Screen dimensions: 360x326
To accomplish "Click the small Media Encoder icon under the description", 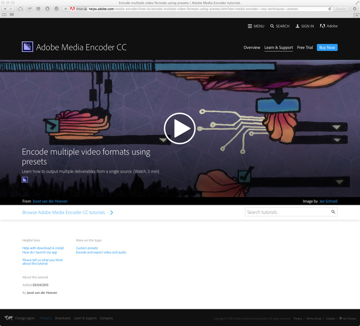I will click(x=25, y=180).
